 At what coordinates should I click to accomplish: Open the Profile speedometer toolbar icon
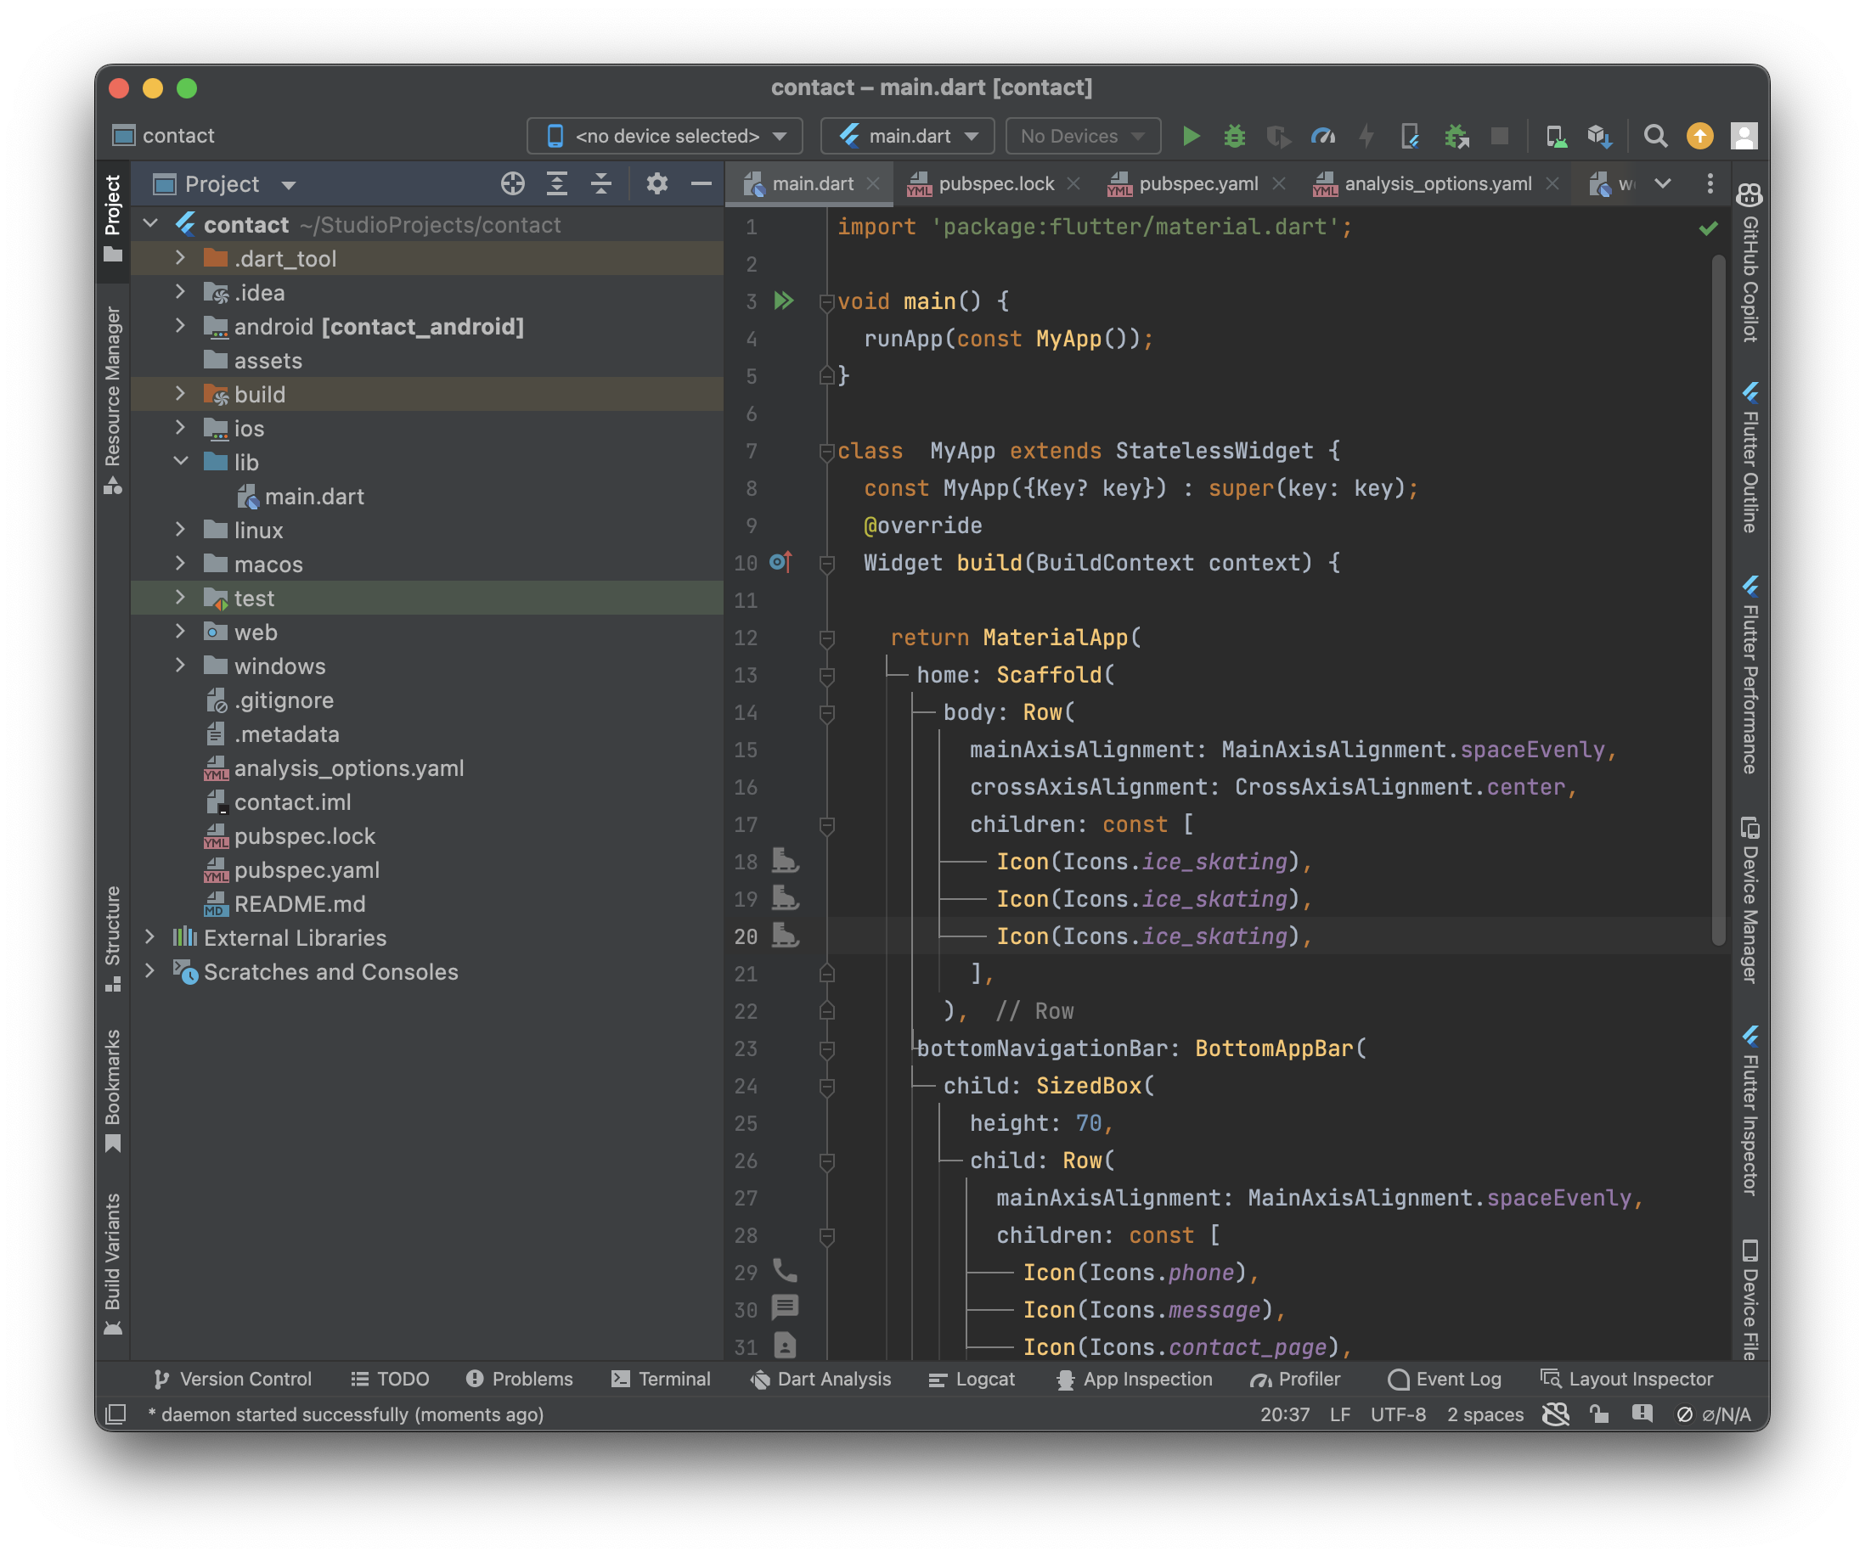[x=1323, y=136]
